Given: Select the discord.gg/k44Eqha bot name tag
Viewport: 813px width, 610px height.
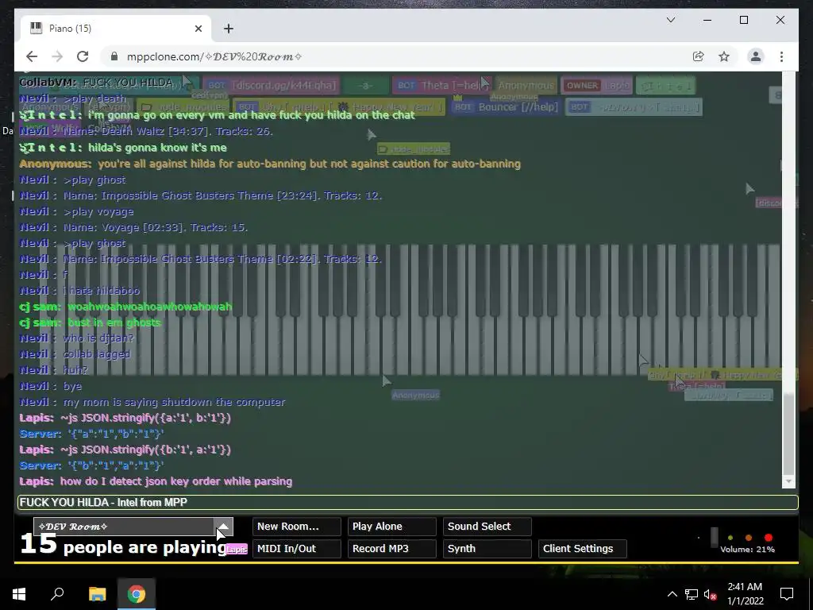Looking at the screenshot, I should pos(272,85).
